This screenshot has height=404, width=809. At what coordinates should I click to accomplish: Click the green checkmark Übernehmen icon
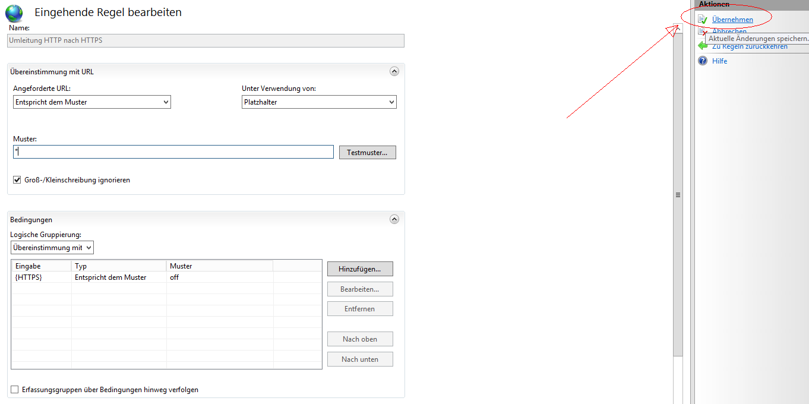point(703,20)
